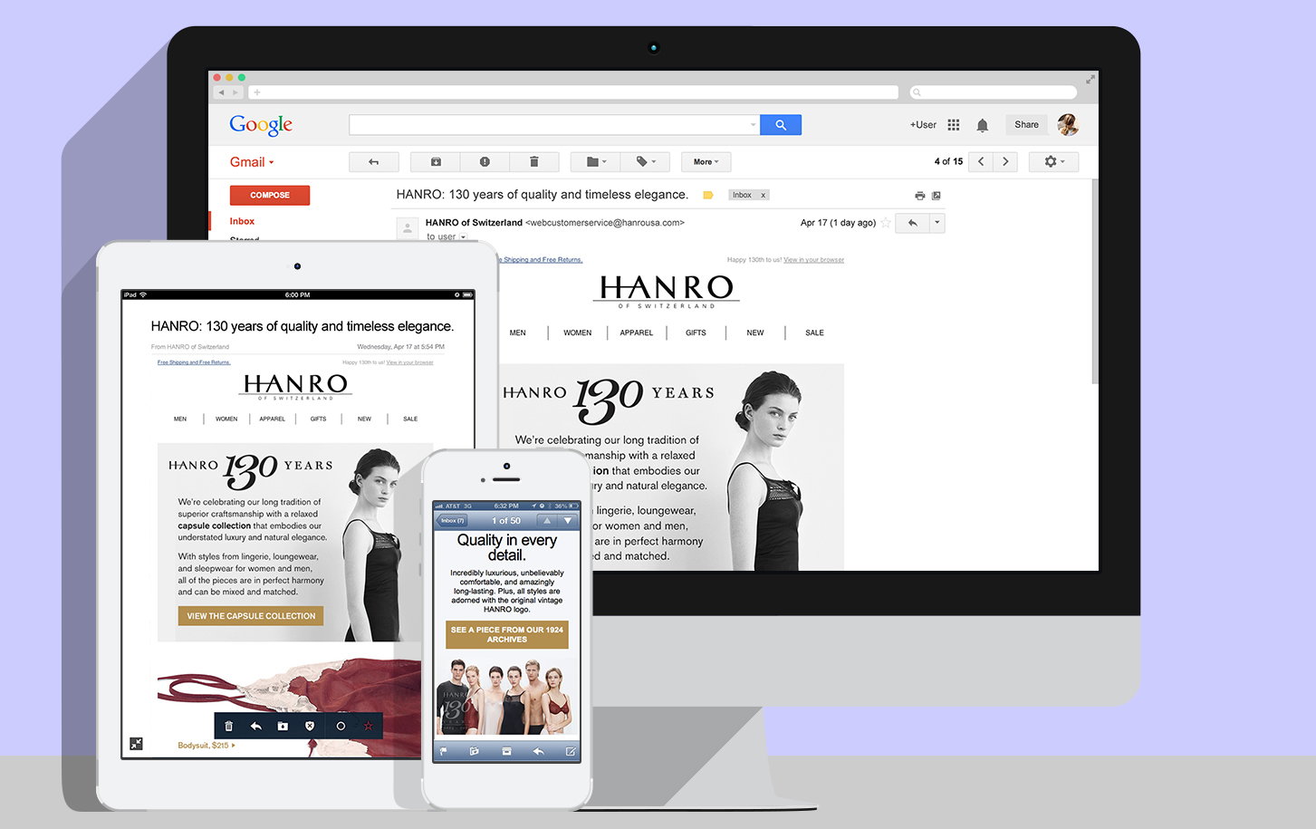
Task: Tap the mark-unread circle in the iPad toolbar
Action: [341, 726]
